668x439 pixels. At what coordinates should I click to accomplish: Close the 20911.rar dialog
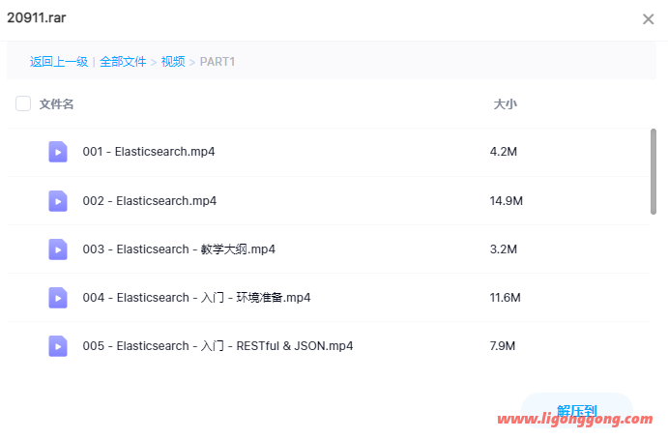[x=648, y=18]
